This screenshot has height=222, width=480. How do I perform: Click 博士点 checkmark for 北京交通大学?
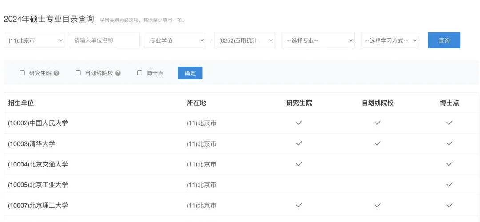tap(449, 164)
